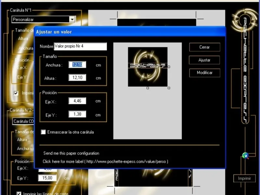
Task: Click the Eje Y field 1,38
Action: (77, 114)
